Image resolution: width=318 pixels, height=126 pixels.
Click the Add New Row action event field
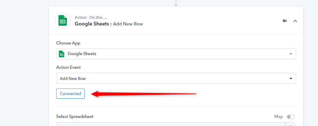coord(176,78)
